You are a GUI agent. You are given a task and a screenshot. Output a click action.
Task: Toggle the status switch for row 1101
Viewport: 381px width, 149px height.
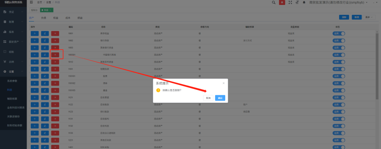click(x=339, y=69)
